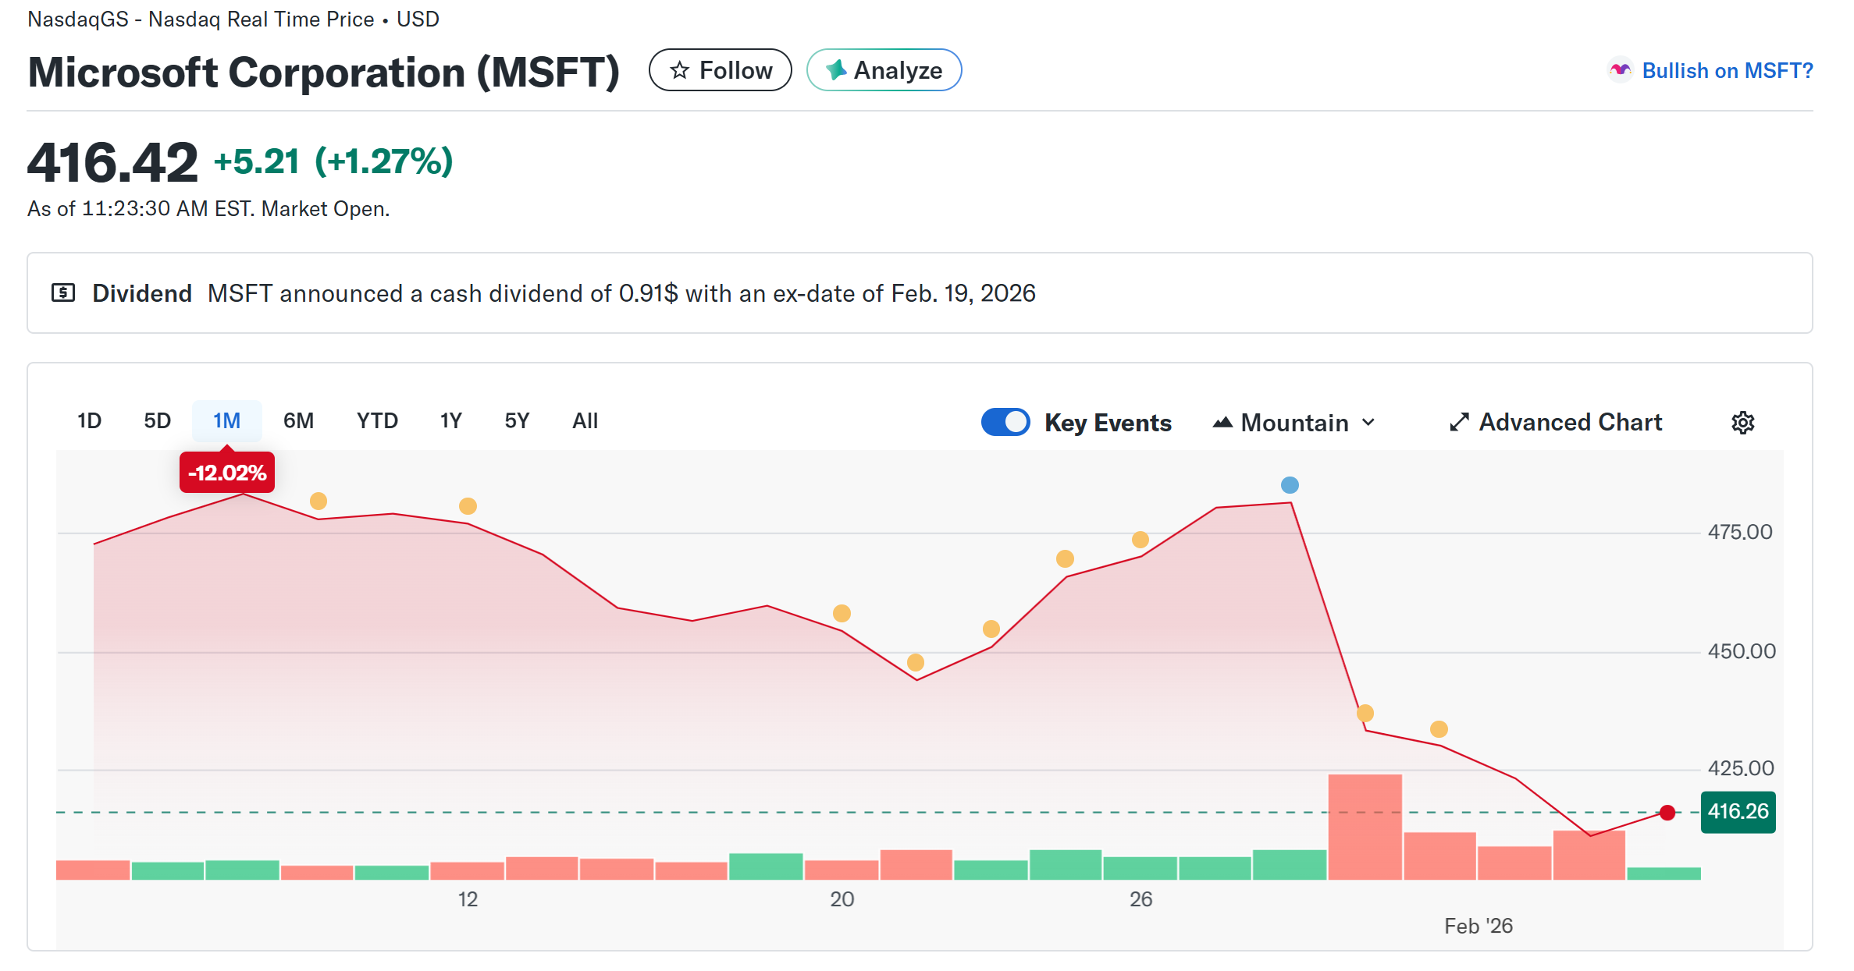Click the -12.02% performance badge
Screen dimensions: 1854x971
click(x=227, y=471)
